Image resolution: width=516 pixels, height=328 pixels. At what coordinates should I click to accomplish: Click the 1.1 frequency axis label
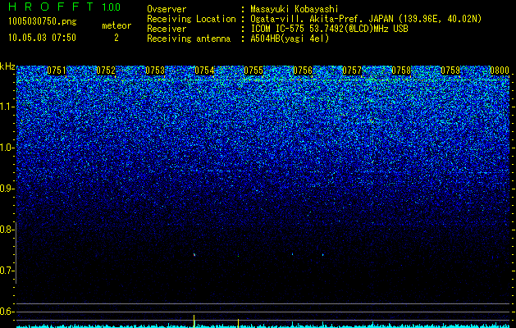coord(7,107)
